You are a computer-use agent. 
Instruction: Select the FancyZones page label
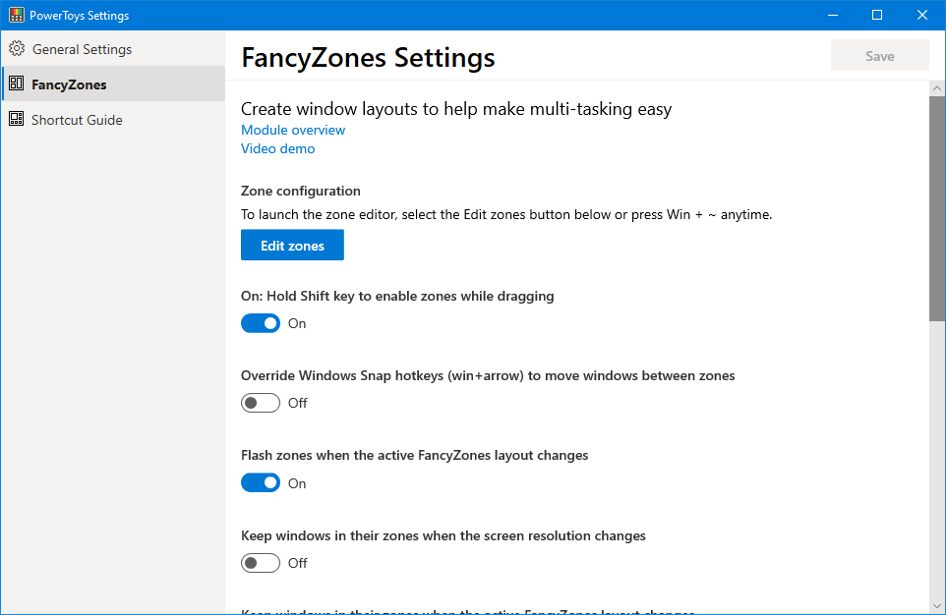[x=69, y=84]
